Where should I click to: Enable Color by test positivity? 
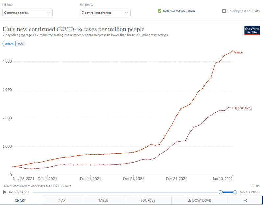pos(224,11)
